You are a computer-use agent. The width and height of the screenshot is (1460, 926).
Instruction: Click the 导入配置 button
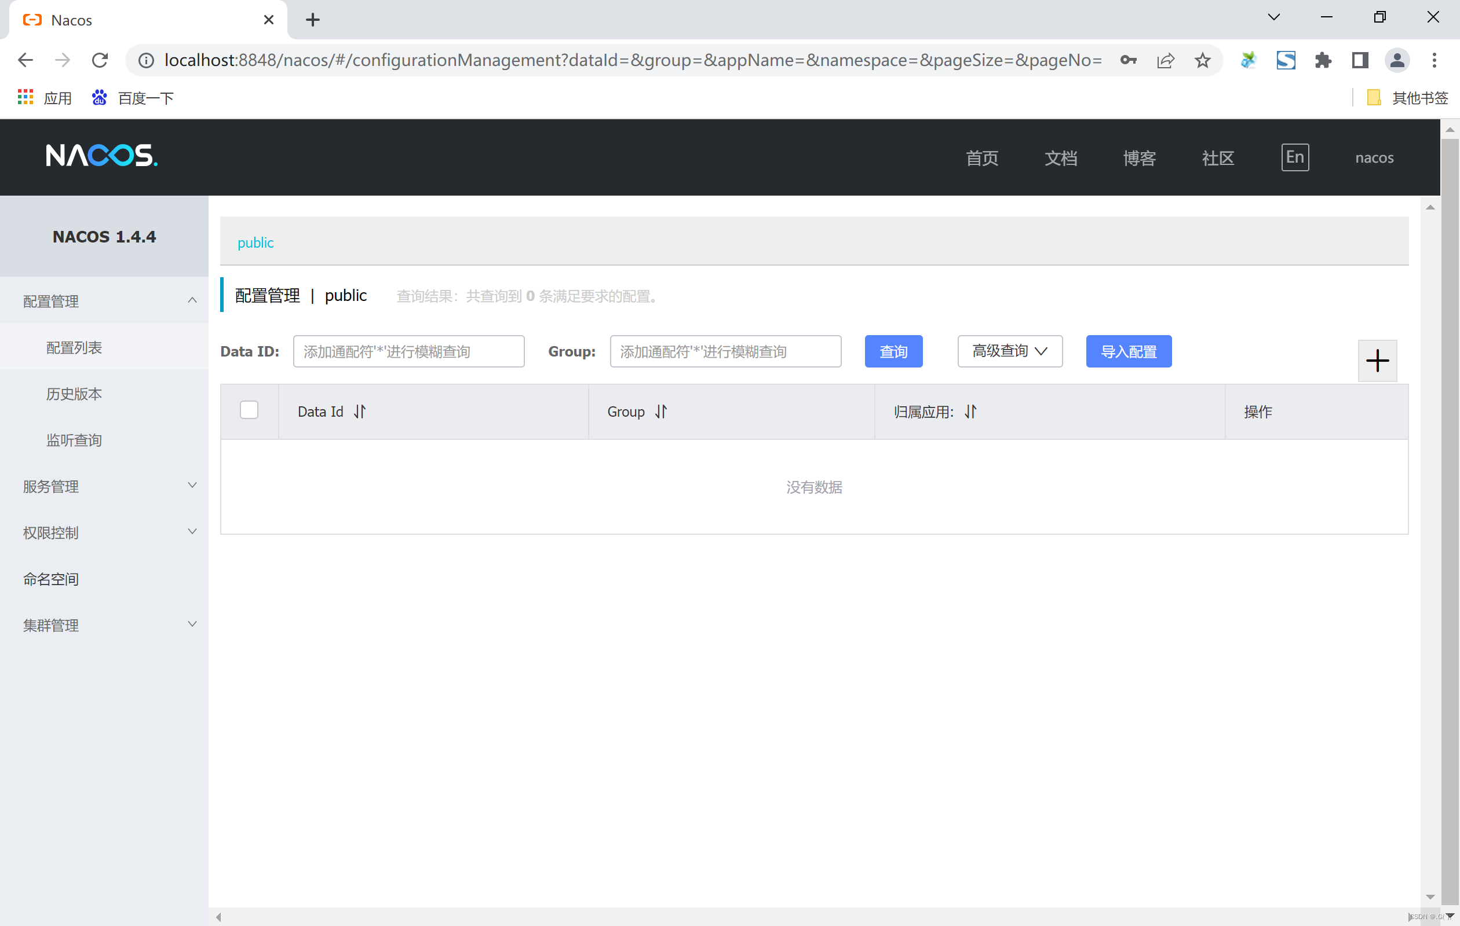1129,351
